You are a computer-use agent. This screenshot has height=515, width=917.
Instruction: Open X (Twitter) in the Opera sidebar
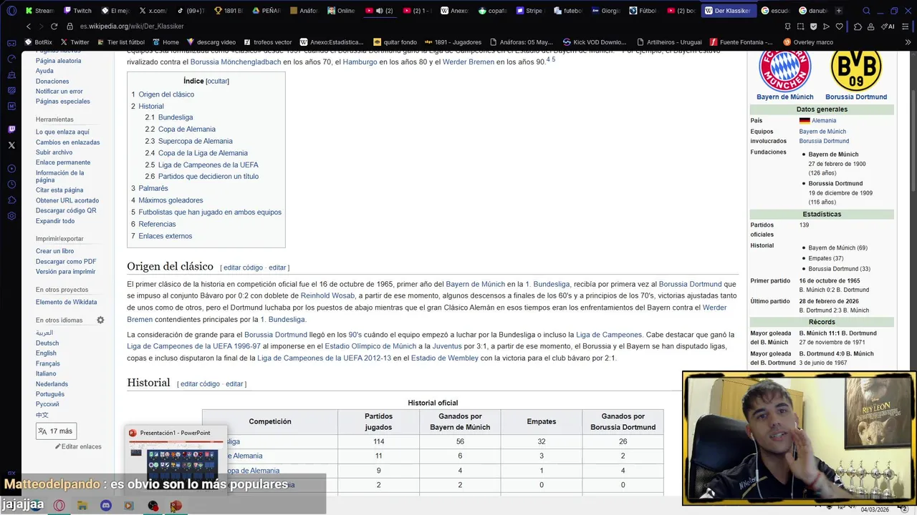[11, 145]
